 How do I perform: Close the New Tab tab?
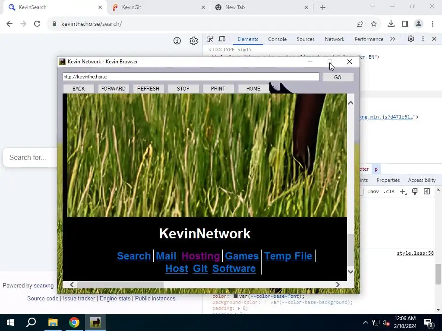coord(306,7)
